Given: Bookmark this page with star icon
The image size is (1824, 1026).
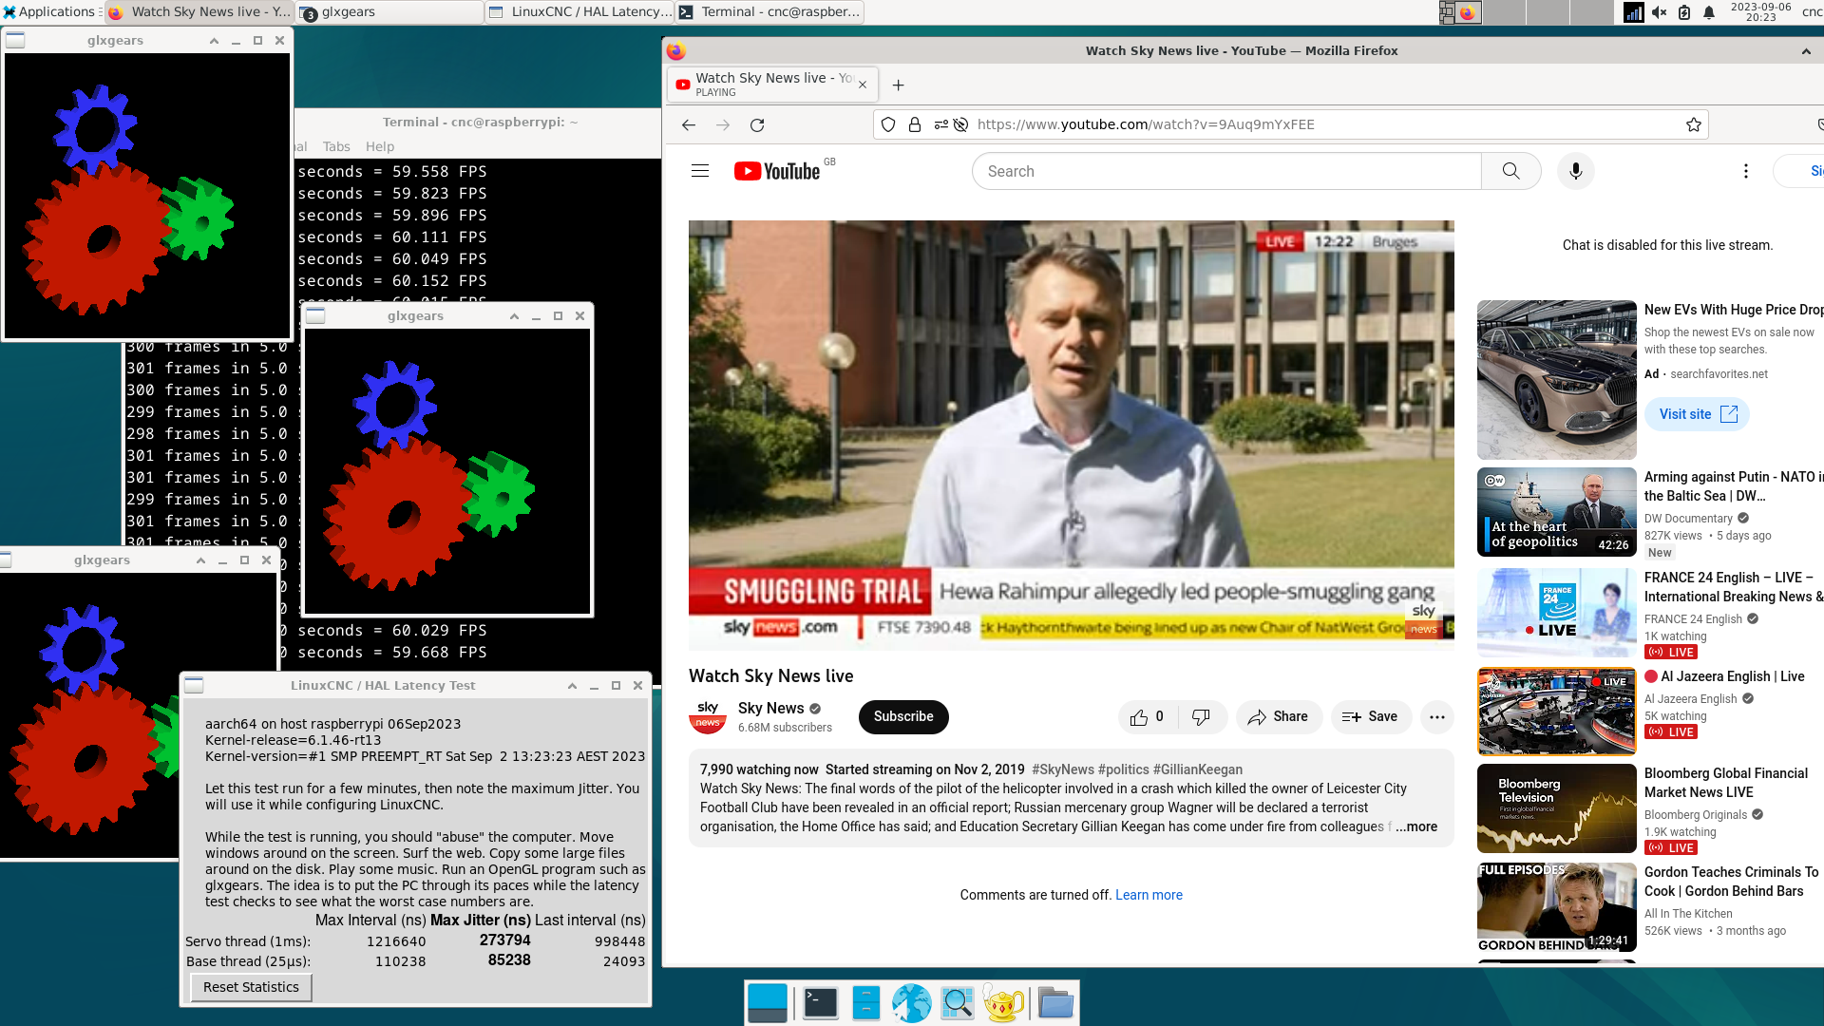Looking at the screenshot, I should 1693,124.
